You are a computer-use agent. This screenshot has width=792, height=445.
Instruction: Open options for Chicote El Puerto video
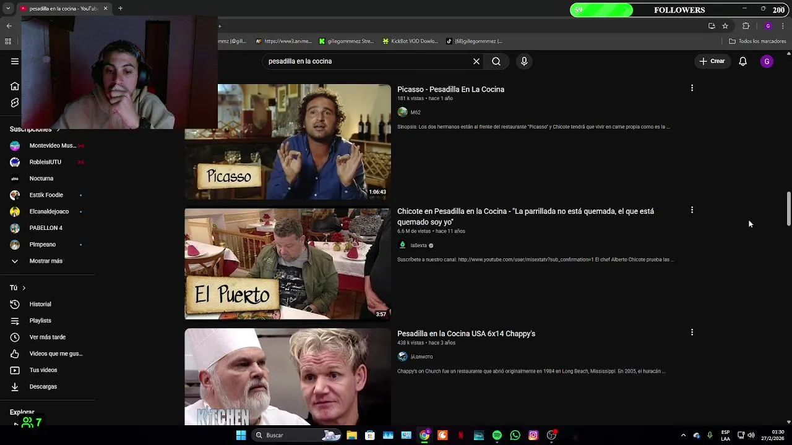click(x=692, y=210)
